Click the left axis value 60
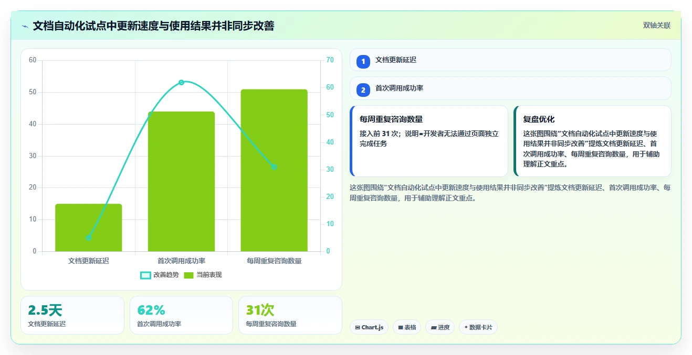This screenshot has height=355, width=692. tap(33, 60)
